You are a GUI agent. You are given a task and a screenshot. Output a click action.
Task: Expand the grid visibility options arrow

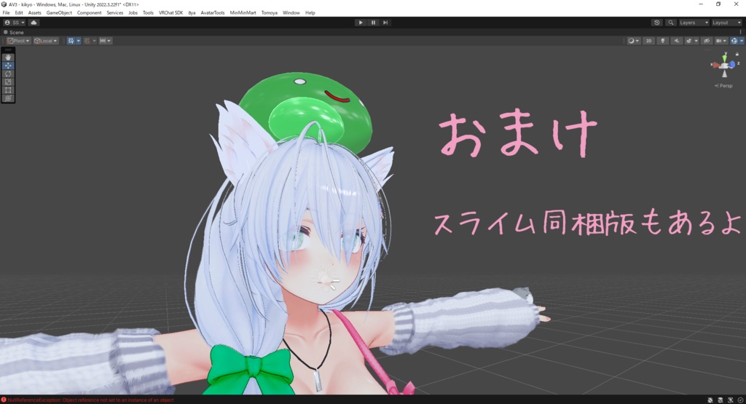(79, 41)
